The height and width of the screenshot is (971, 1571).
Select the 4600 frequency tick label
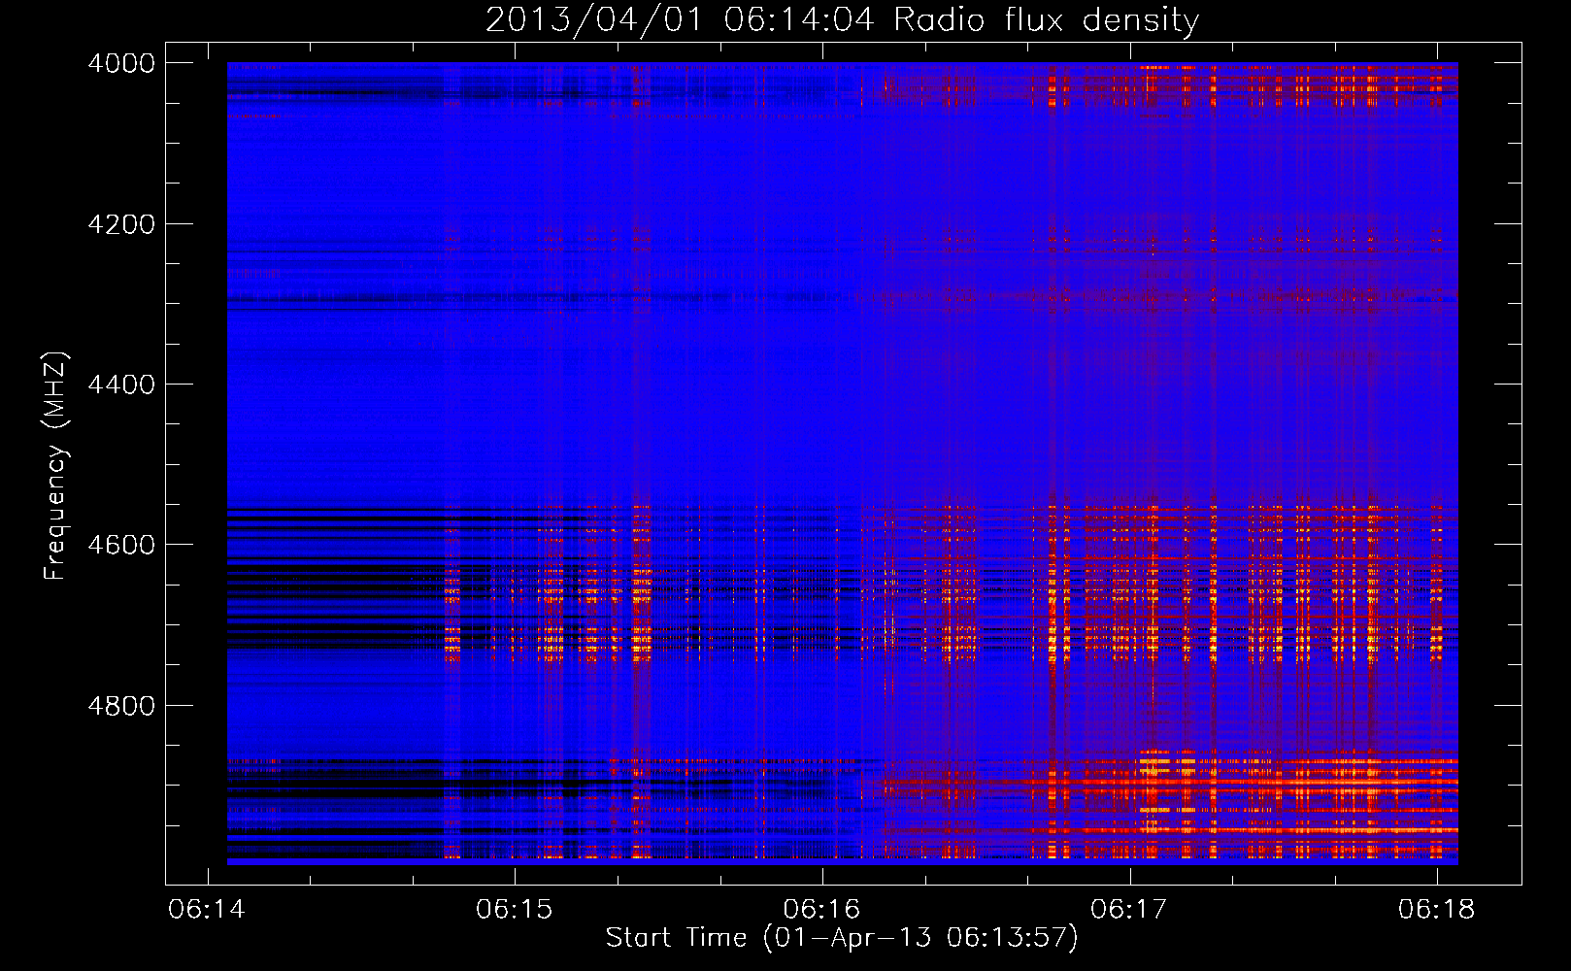pyautogui.click(x=121, y=545)
